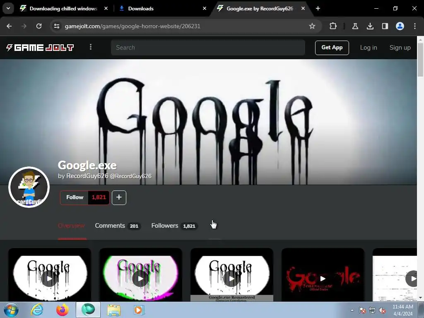Open the Log in link
Screen dimensions: 424x318
[x=368, y=48]
